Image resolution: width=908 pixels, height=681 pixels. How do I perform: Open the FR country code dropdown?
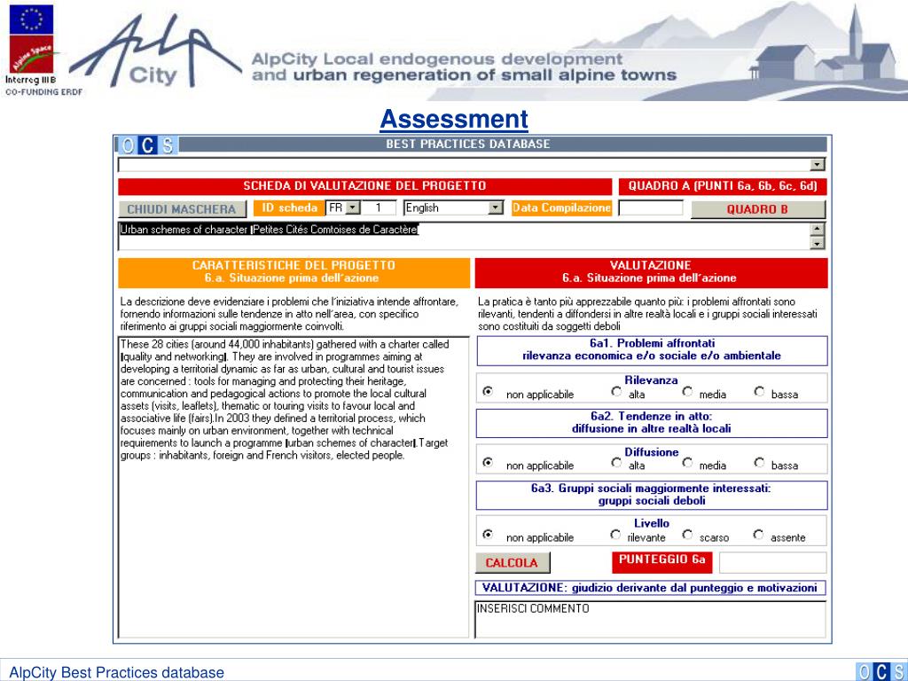353,207
